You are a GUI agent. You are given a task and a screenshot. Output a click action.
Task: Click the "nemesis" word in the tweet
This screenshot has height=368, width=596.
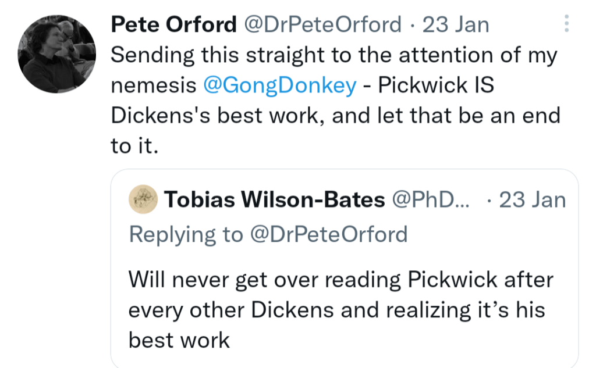tap(153, 85)
